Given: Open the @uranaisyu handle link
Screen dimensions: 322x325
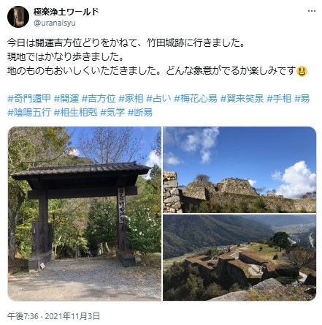Looking at the screenshot, I should click(55, 23).
